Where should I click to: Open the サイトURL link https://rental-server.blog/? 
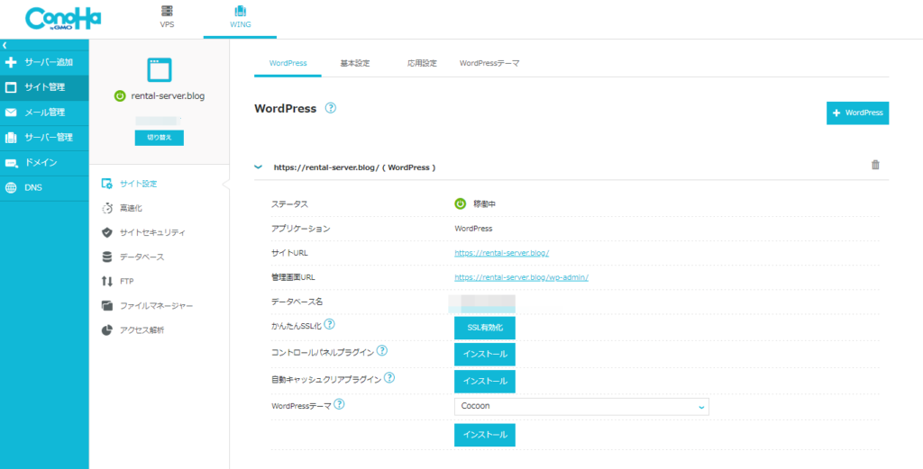[x=501, y=253]
